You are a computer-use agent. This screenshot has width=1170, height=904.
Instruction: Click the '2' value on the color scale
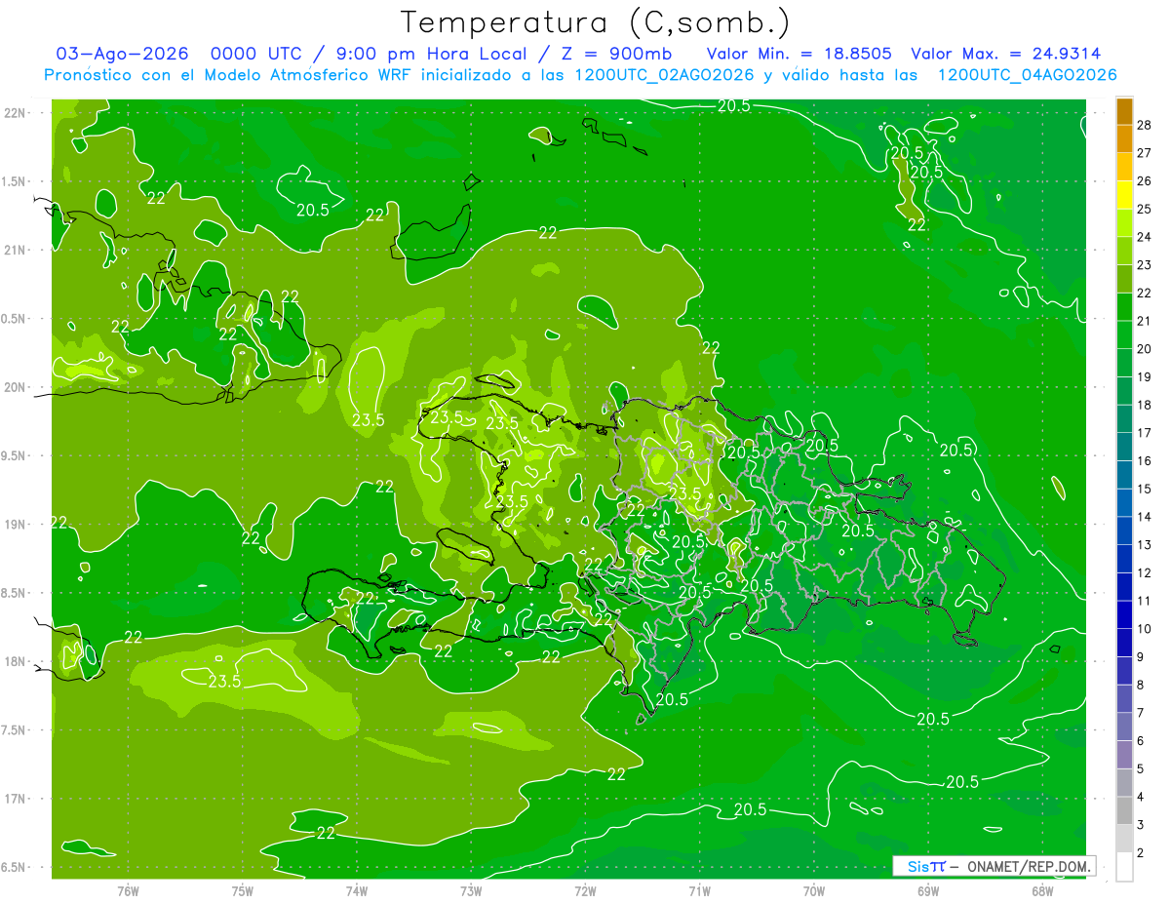click(1141, 852)
